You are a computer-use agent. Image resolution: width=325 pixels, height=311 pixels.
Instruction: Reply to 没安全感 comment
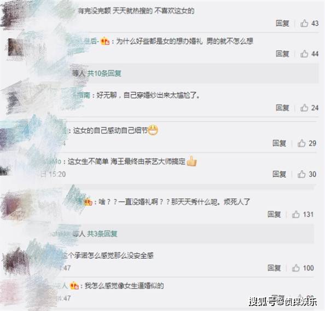[274, 268]
